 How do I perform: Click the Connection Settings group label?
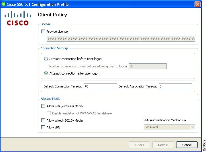(x=54, y=48)
